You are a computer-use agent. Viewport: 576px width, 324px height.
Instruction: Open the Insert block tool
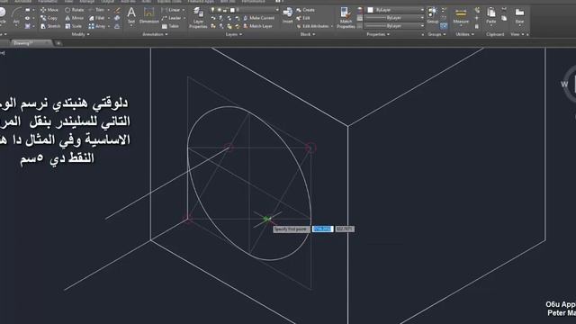tap(288, 15)
